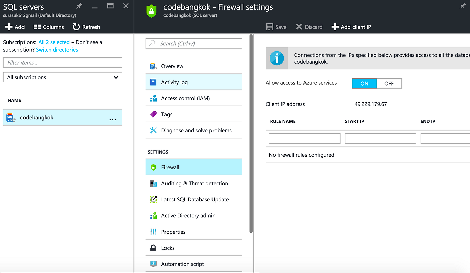Switch Allow access to Azure services OFF
Viewport: 470px width, 273px height.
click(389, 83)
